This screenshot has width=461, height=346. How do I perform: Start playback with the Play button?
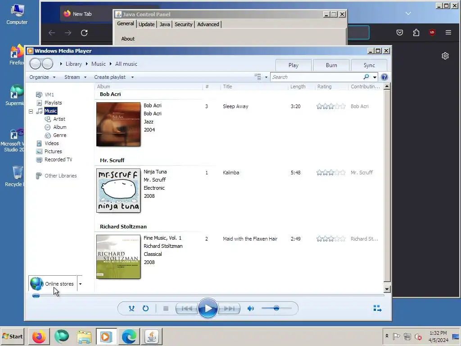(208, 308)
